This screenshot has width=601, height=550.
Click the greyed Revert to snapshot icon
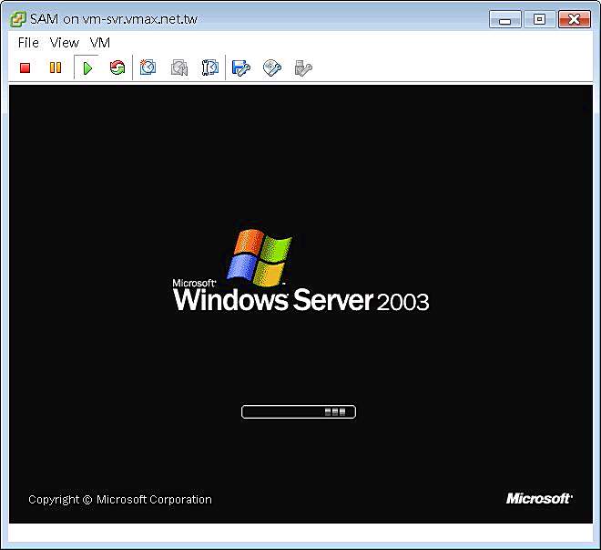179,67
